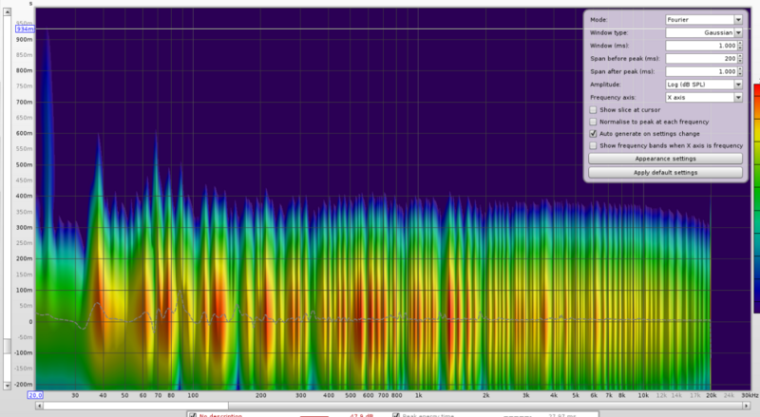Image resolution: width=760 pixels, height=417 pixels.
Task: Click the 934m time cursor label
Action: click(x=25, y=28)
